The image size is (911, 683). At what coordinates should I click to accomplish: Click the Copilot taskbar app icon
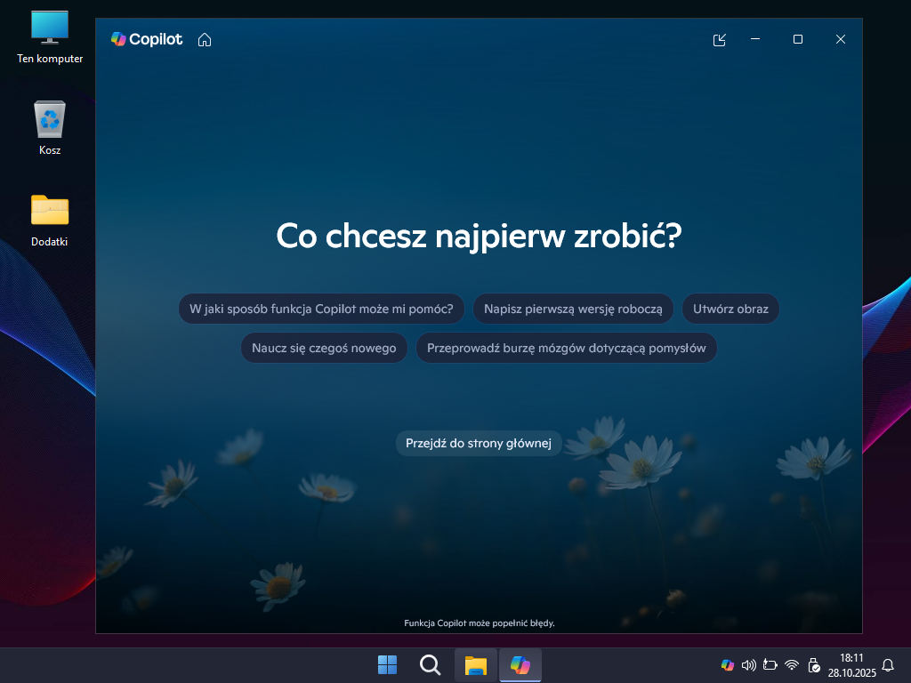pos(520,665)
